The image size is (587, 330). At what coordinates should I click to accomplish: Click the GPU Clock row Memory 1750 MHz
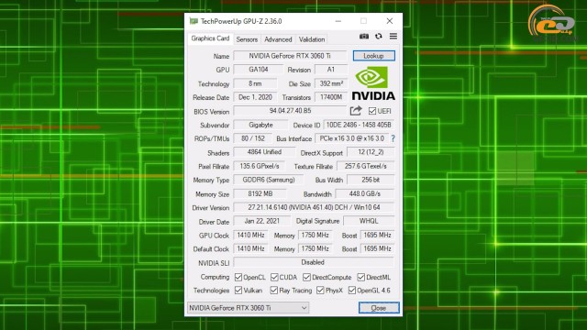point(315,235)
